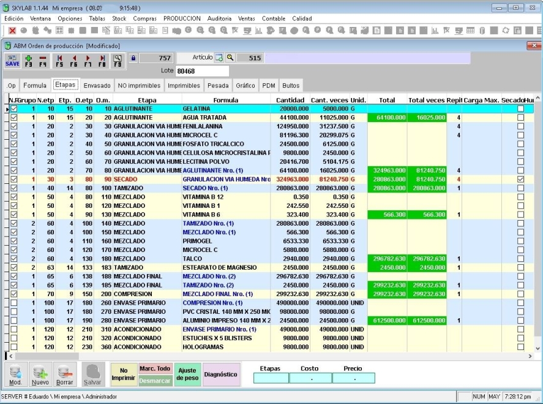Open the Edición menu
Image resolution: width=543 pixels, height=404 pixels.
pyautogui.click(x=14, y=18)
